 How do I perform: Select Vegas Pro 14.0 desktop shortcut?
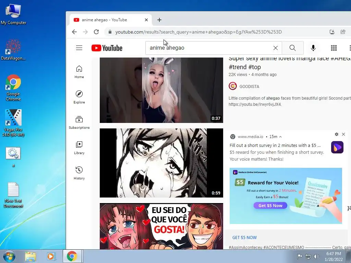[x=13, y=123]
